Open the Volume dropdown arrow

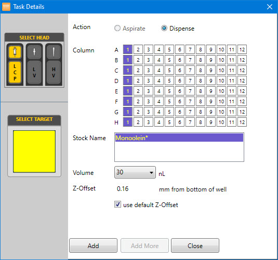[151, 172]
